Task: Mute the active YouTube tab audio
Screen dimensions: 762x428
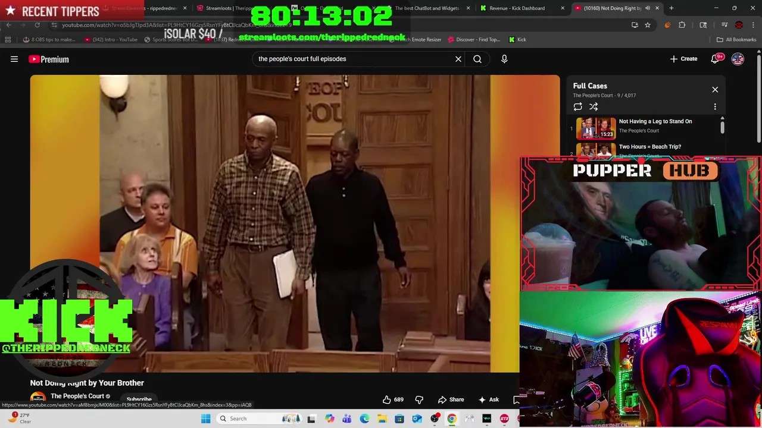Action: tap(647, 8)
